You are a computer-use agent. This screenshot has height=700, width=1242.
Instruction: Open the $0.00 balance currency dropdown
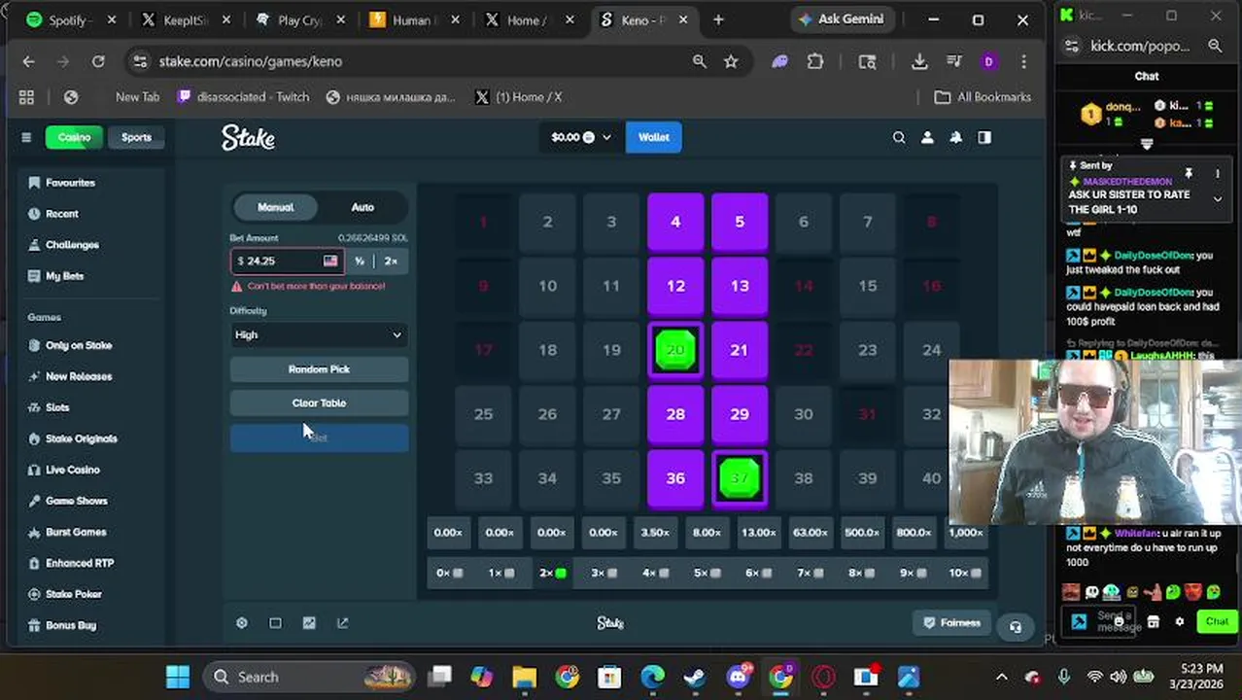581,137
